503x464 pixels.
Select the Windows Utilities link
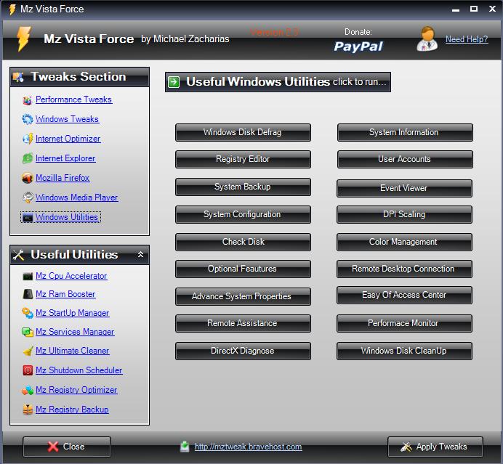click(x=67, y=217)
